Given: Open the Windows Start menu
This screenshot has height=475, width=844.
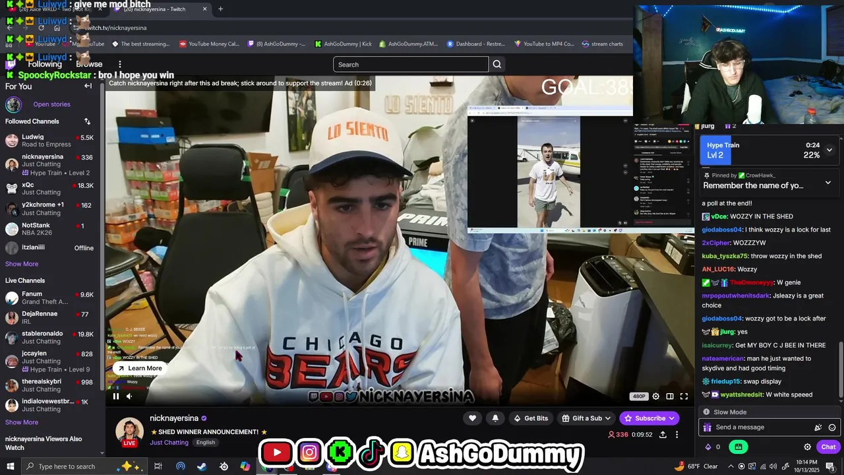Looking at the screenshot, I should point(10,466).
